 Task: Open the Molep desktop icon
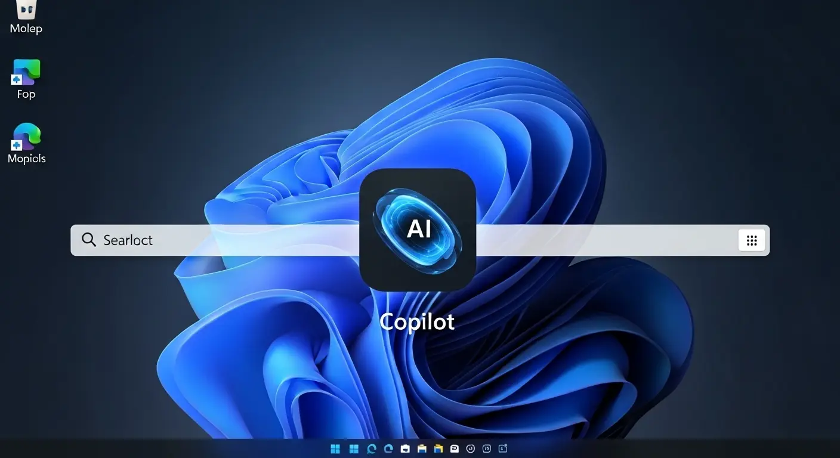[x=26, y=17]
